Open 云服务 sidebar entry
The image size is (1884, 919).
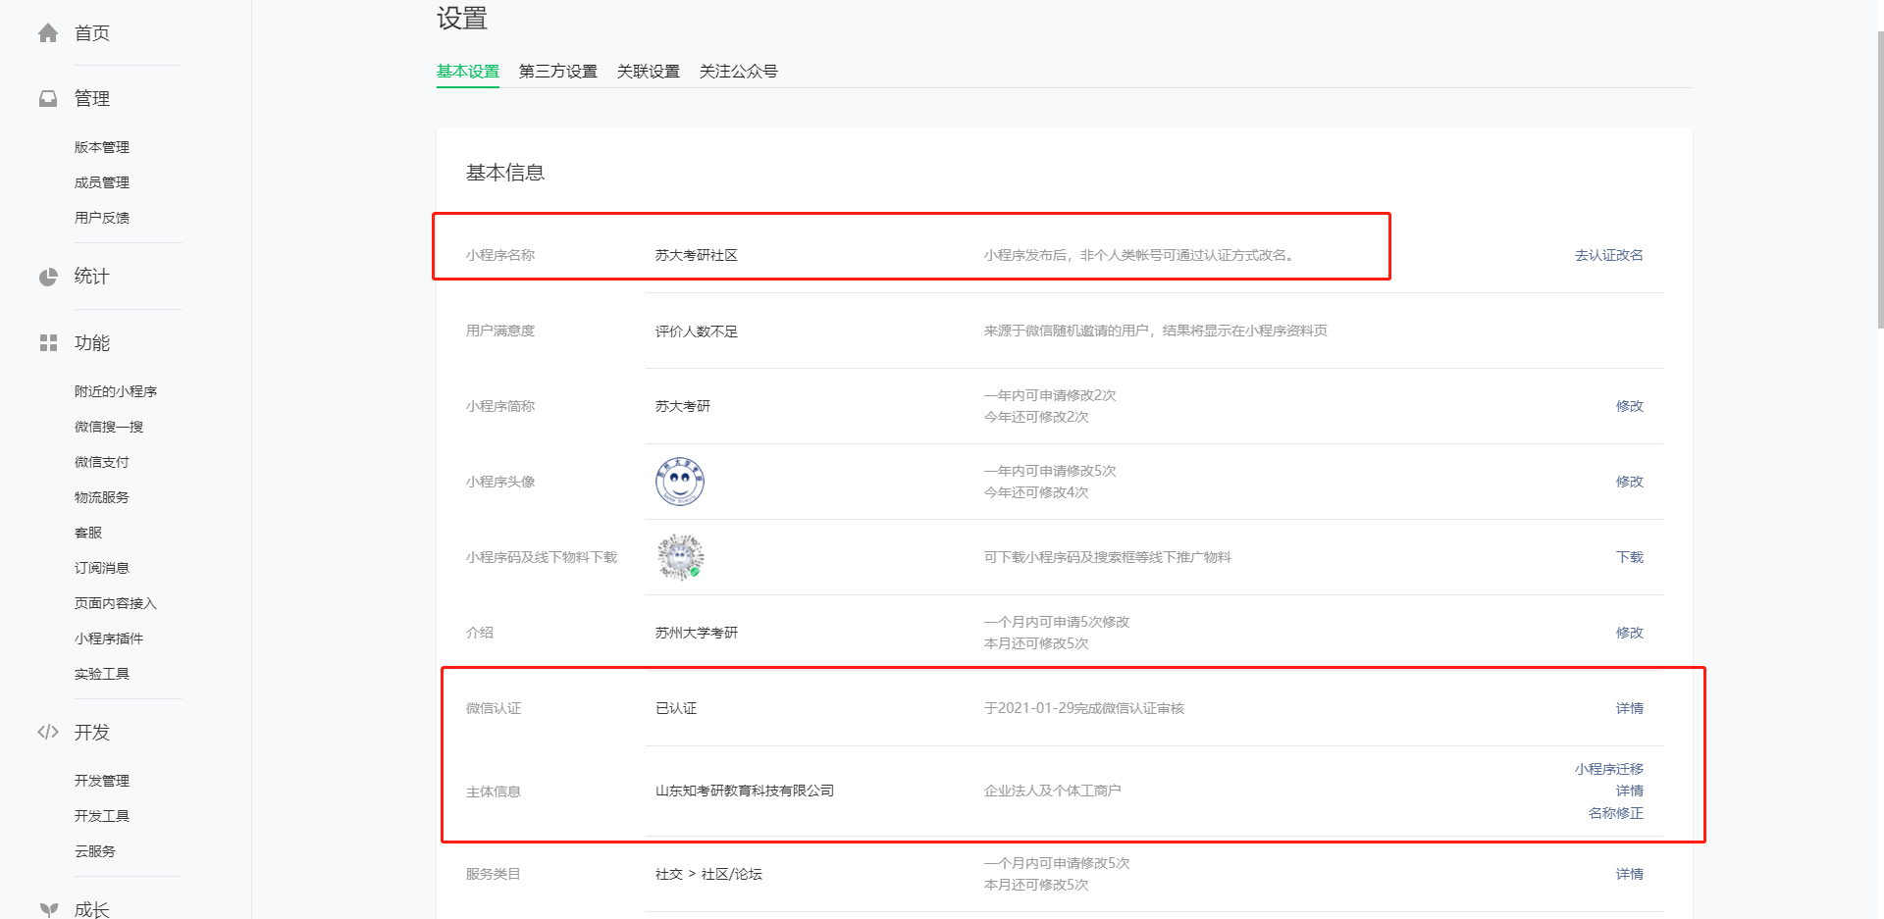[95, 851]
